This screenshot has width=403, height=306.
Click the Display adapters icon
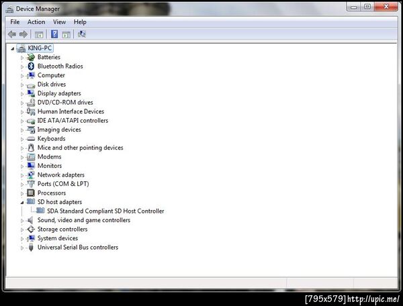click(x=31, y=93)
